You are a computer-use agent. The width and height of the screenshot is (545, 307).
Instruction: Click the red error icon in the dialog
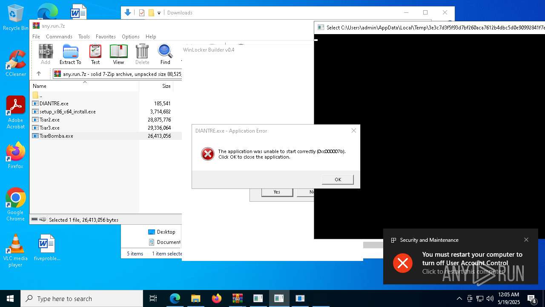tap(208, 154)
